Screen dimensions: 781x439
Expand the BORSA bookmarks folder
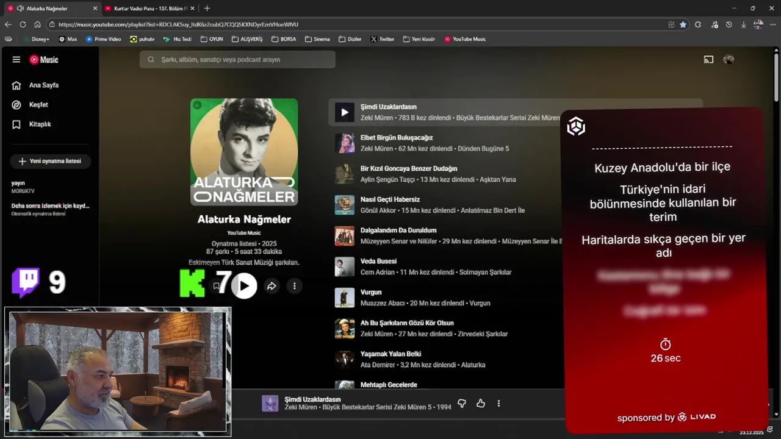(x=283, y=39)
